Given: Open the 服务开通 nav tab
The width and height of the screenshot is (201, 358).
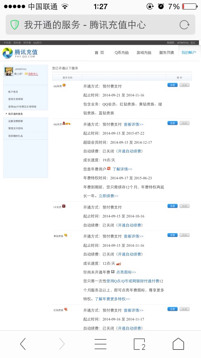Looking at the screenshot, I should click(x=166, y=53).
